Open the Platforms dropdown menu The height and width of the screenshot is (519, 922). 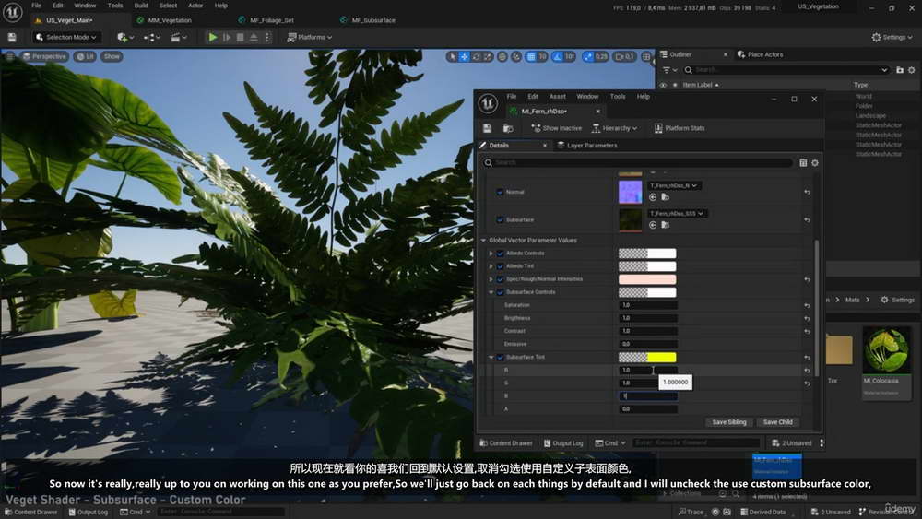point(309,37)
